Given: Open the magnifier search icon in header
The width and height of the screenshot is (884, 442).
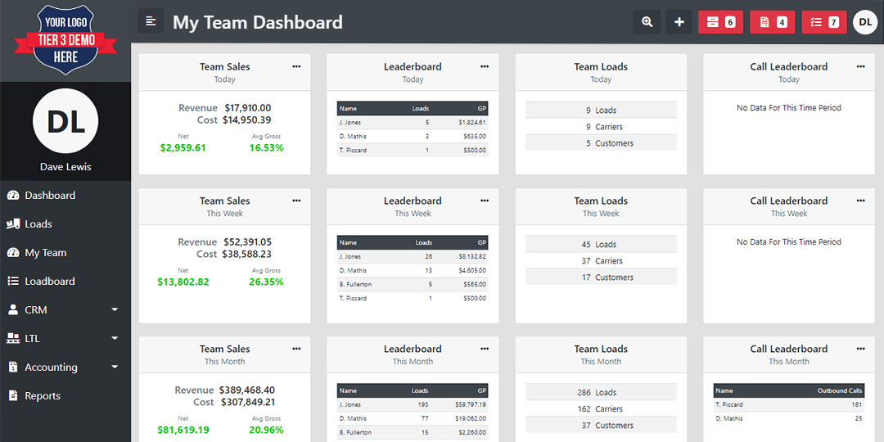Looking at the screenshot, I should tap(647, 22).
